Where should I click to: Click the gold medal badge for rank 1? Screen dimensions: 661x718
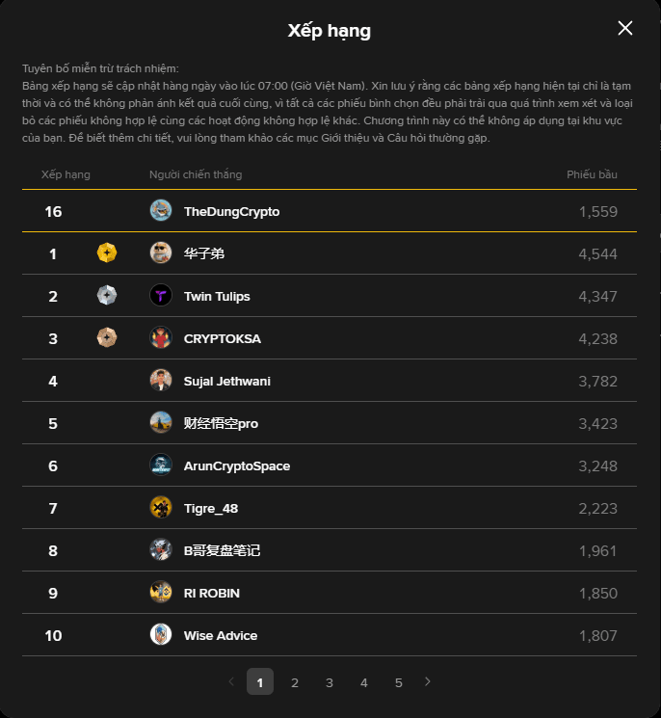pyautogui.click(x=107, y=253)
